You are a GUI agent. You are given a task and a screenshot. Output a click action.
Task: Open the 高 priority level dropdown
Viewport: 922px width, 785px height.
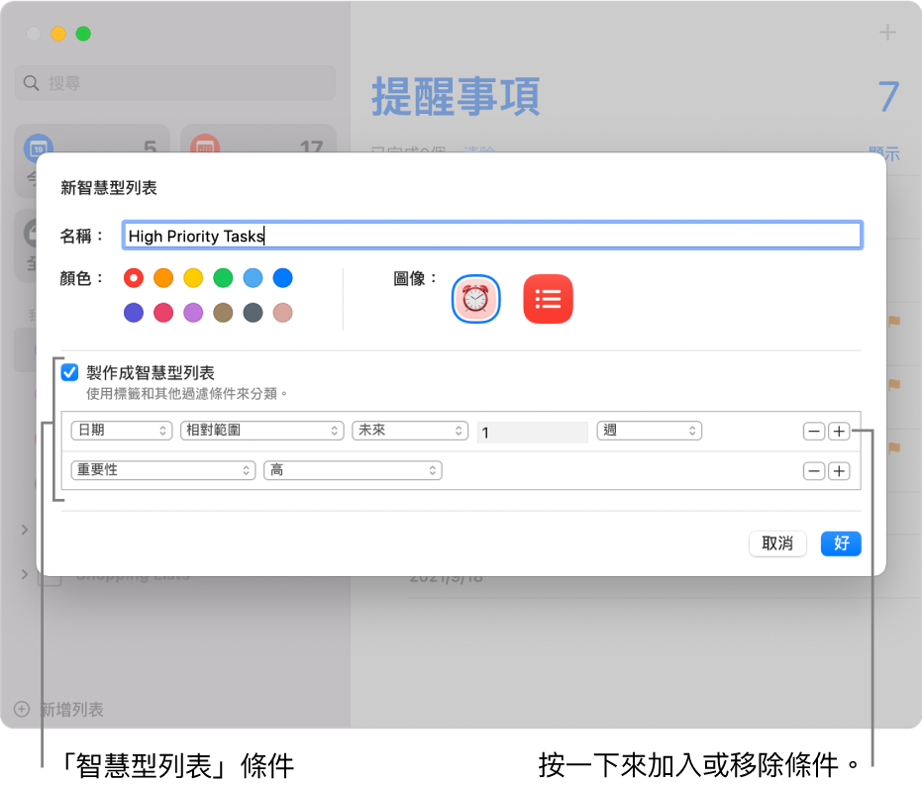tap(353, 471)
